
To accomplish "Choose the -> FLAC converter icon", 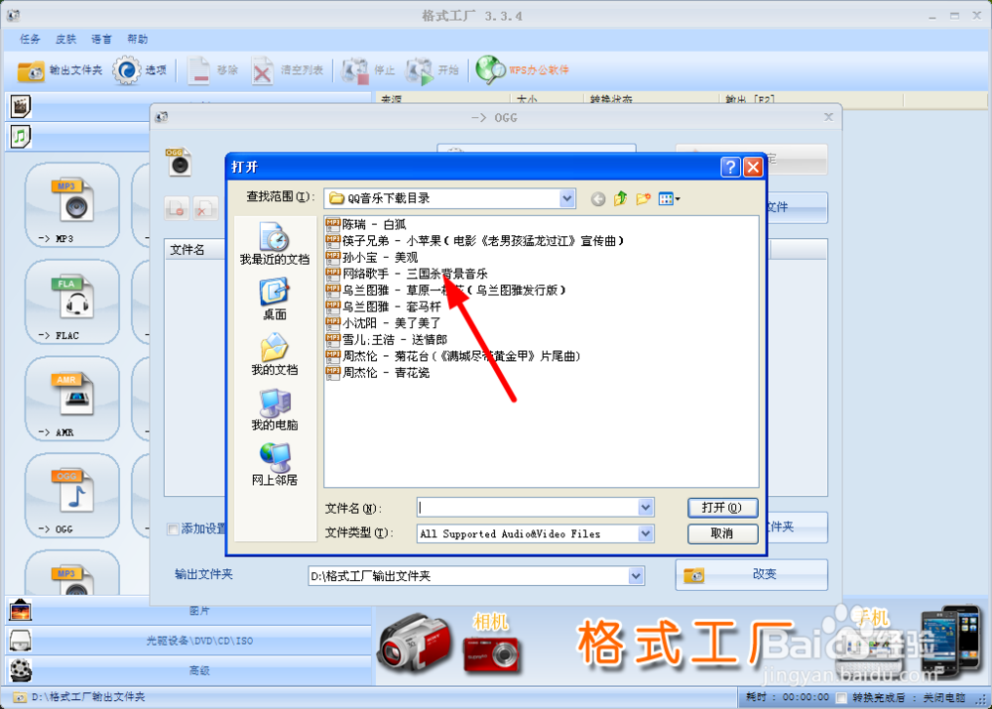I will pyautogui.click(x=71, y=302).
